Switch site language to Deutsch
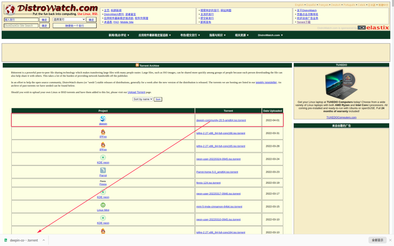The image size is (394, 246). click(336, 5)
